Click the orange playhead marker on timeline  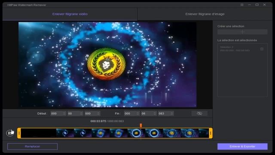(x=141, y=125)
